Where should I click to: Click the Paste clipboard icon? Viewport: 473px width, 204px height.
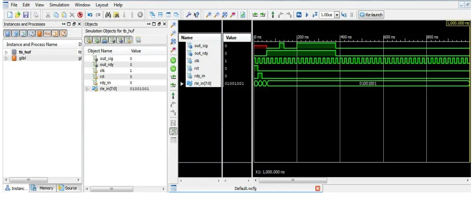64,15
